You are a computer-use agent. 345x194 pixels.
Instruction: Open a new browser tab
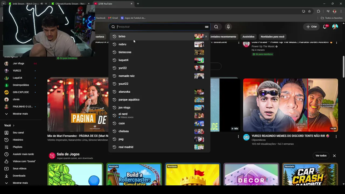(138, 4)
